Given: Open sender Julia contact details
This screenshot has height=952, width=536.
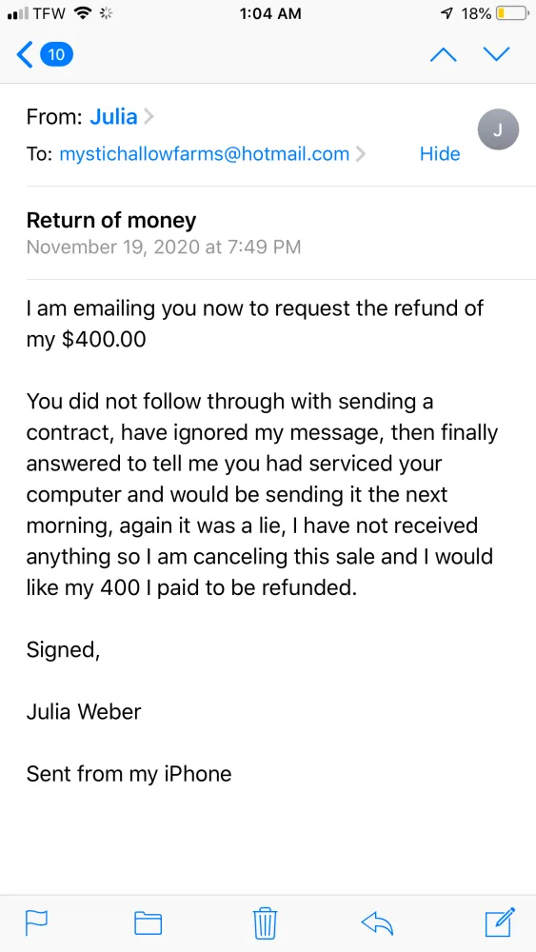Looking at the screenshot, I should 113,116.
